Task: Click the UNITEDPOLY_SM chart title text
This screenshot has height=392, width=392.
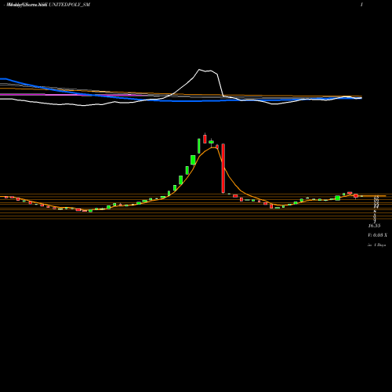Action: coord(69,5)
